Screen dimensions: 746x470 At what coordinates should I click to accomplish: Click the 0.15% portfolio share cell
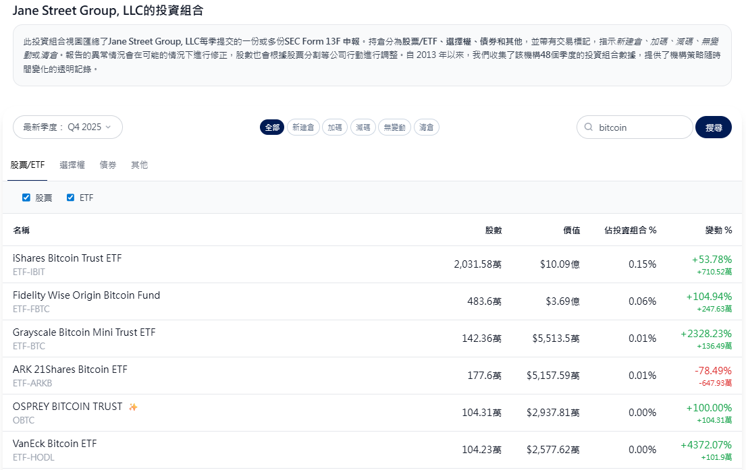[x=642, y=264]
